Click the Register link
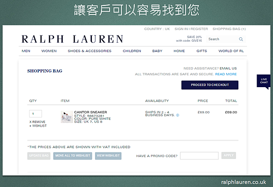 click(x=199, y=29)
